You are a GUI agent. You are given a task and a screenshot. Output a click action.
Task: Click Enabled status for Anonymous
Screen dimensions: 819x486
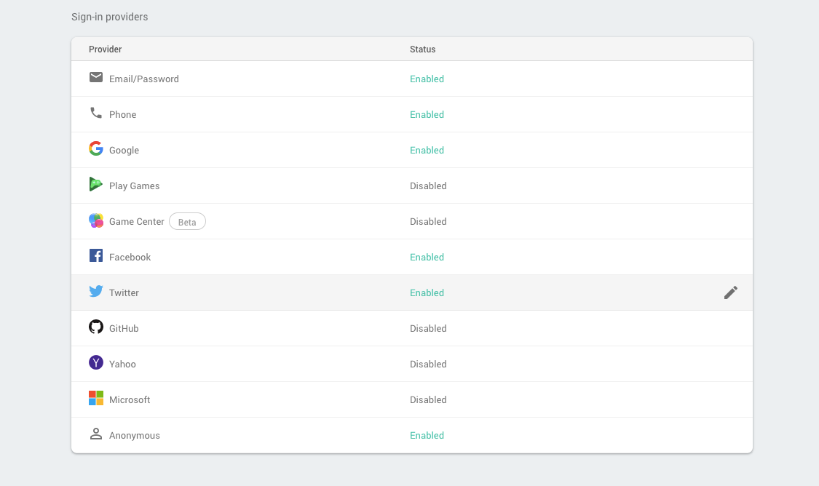click(x=427, y=435)
